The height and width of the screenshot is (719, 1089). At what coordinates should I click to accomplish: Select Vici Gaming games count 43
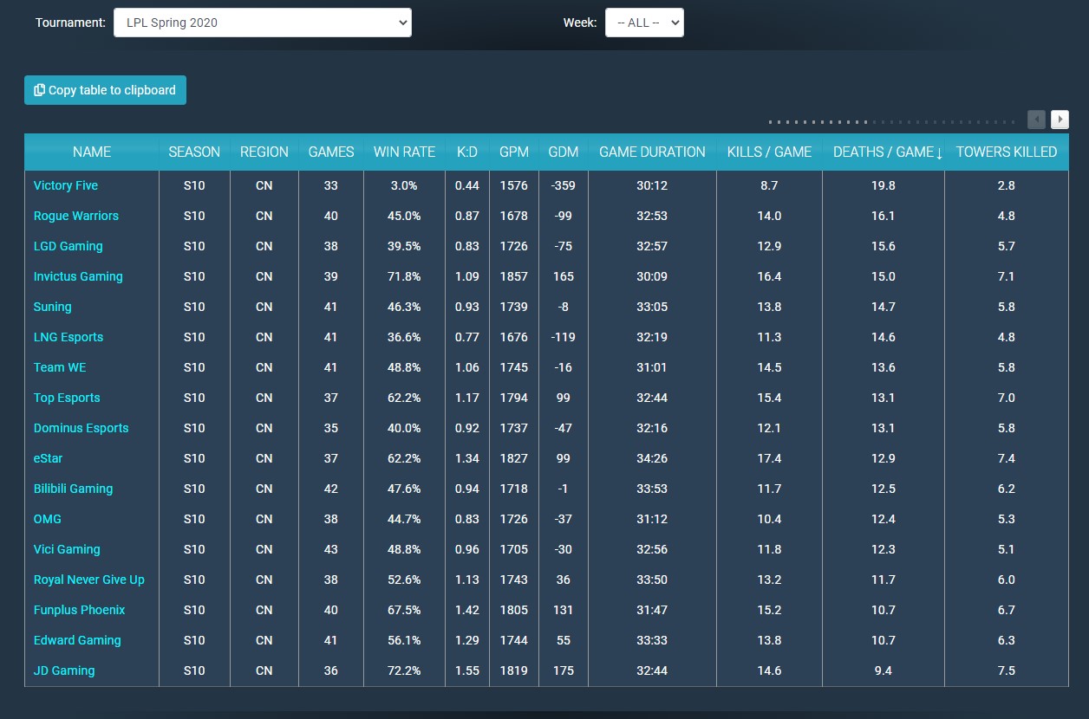tap(331, 549)
